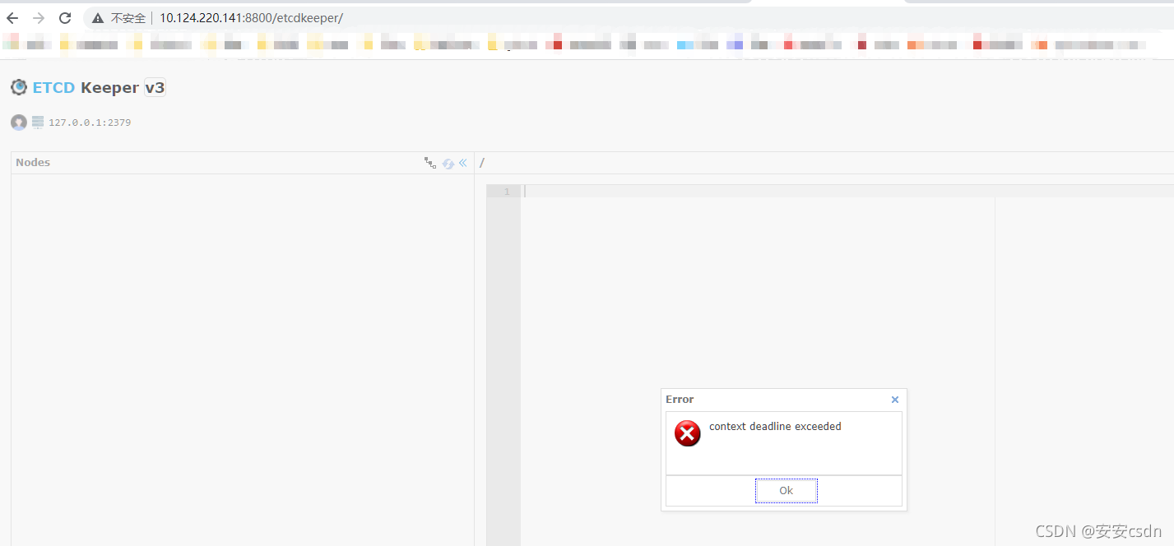Click the etcd server/cluster icon
This screenshot has height=546, width=1174.
click(37, 122)
